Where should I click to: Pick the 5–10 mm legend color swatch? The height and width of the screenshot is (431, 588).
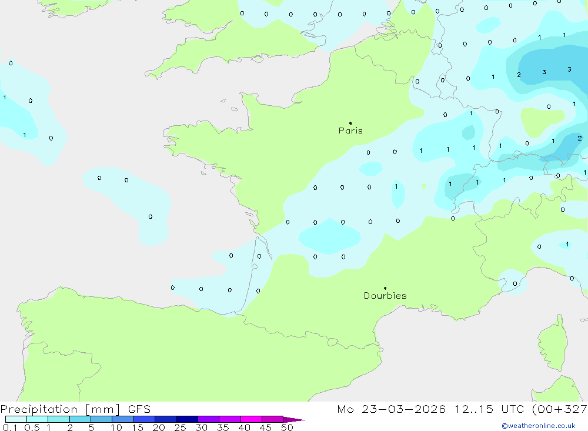102,419
